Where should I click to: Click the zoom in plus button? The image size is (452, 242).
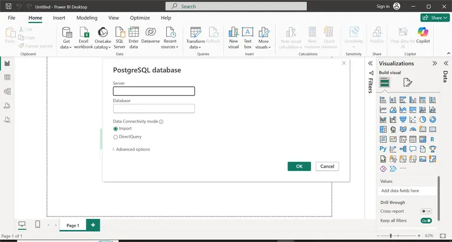click(419, 236)
